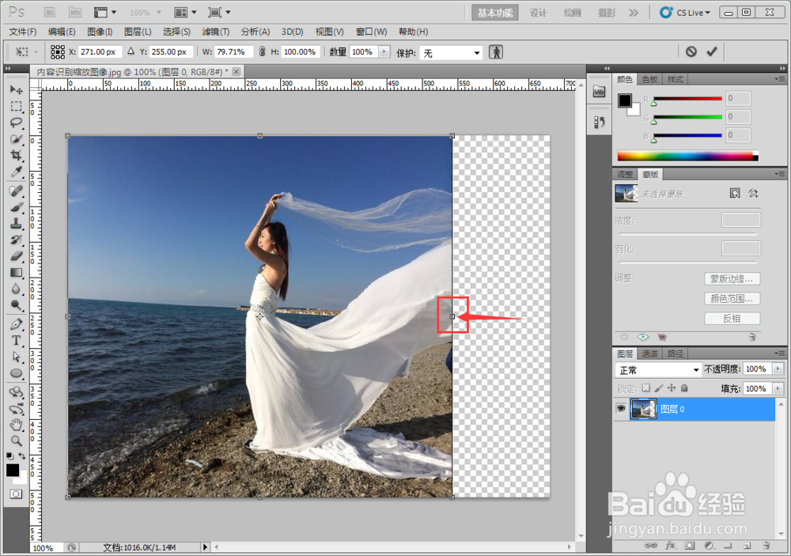Select the 设计 workspace
Screen dimensions: 791x556
[x=538, y=13]
